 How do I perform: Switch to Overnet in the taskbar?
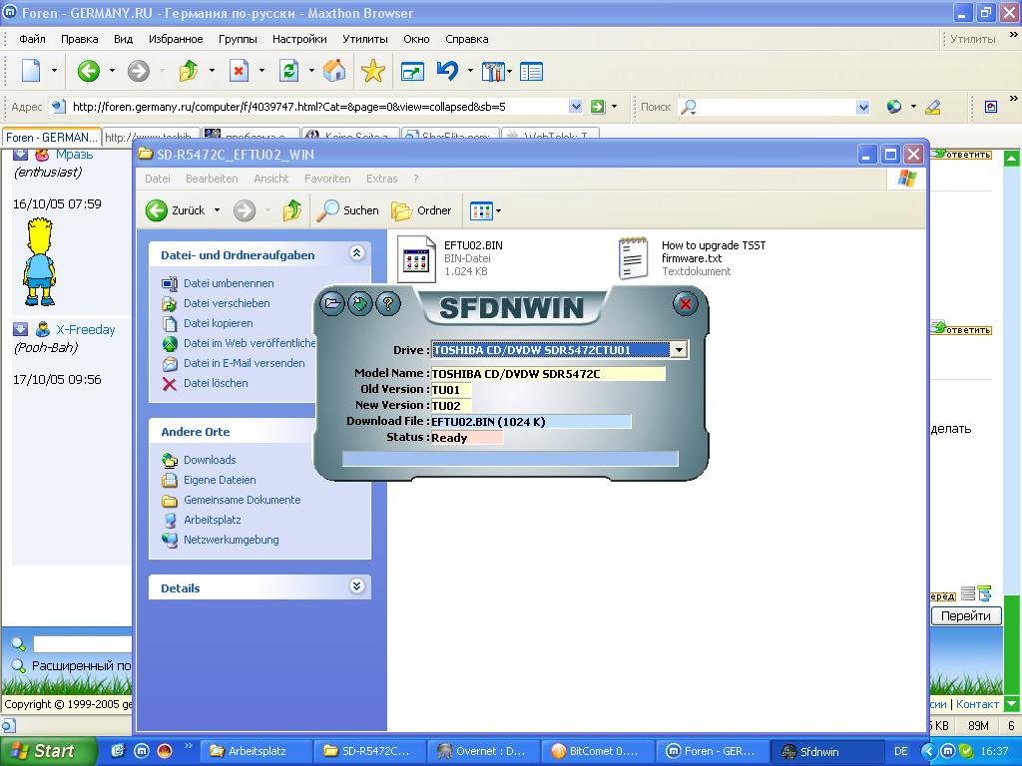pos(484,751)
